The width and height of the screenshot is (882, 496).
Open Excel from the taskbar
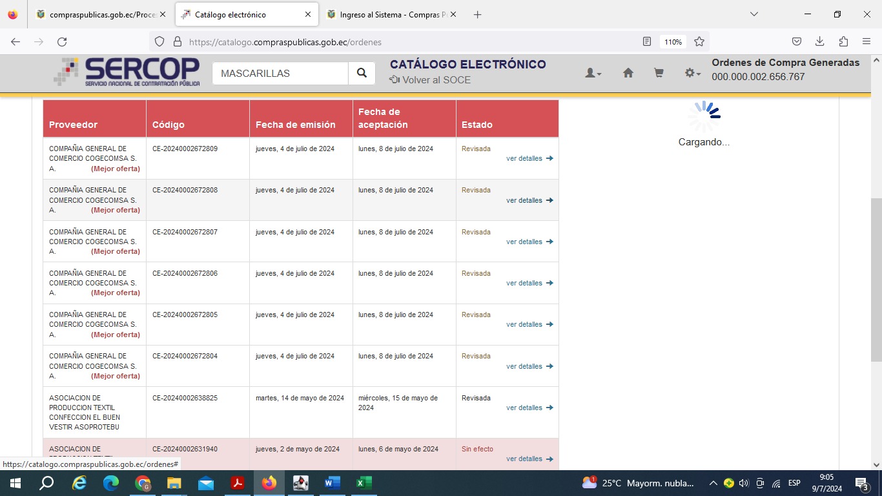click(x=364, y=483)
